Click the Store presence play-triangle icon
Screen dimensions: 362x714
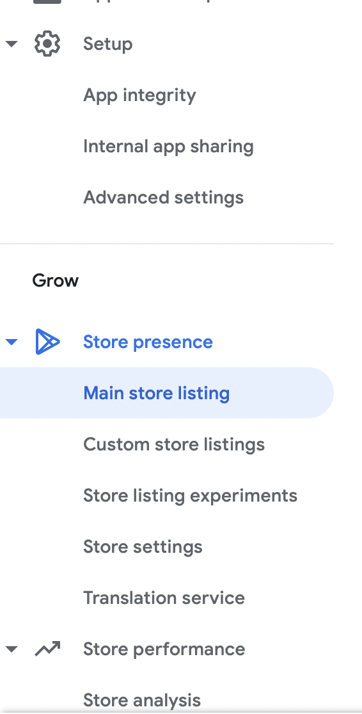click(x=47, y=342)
